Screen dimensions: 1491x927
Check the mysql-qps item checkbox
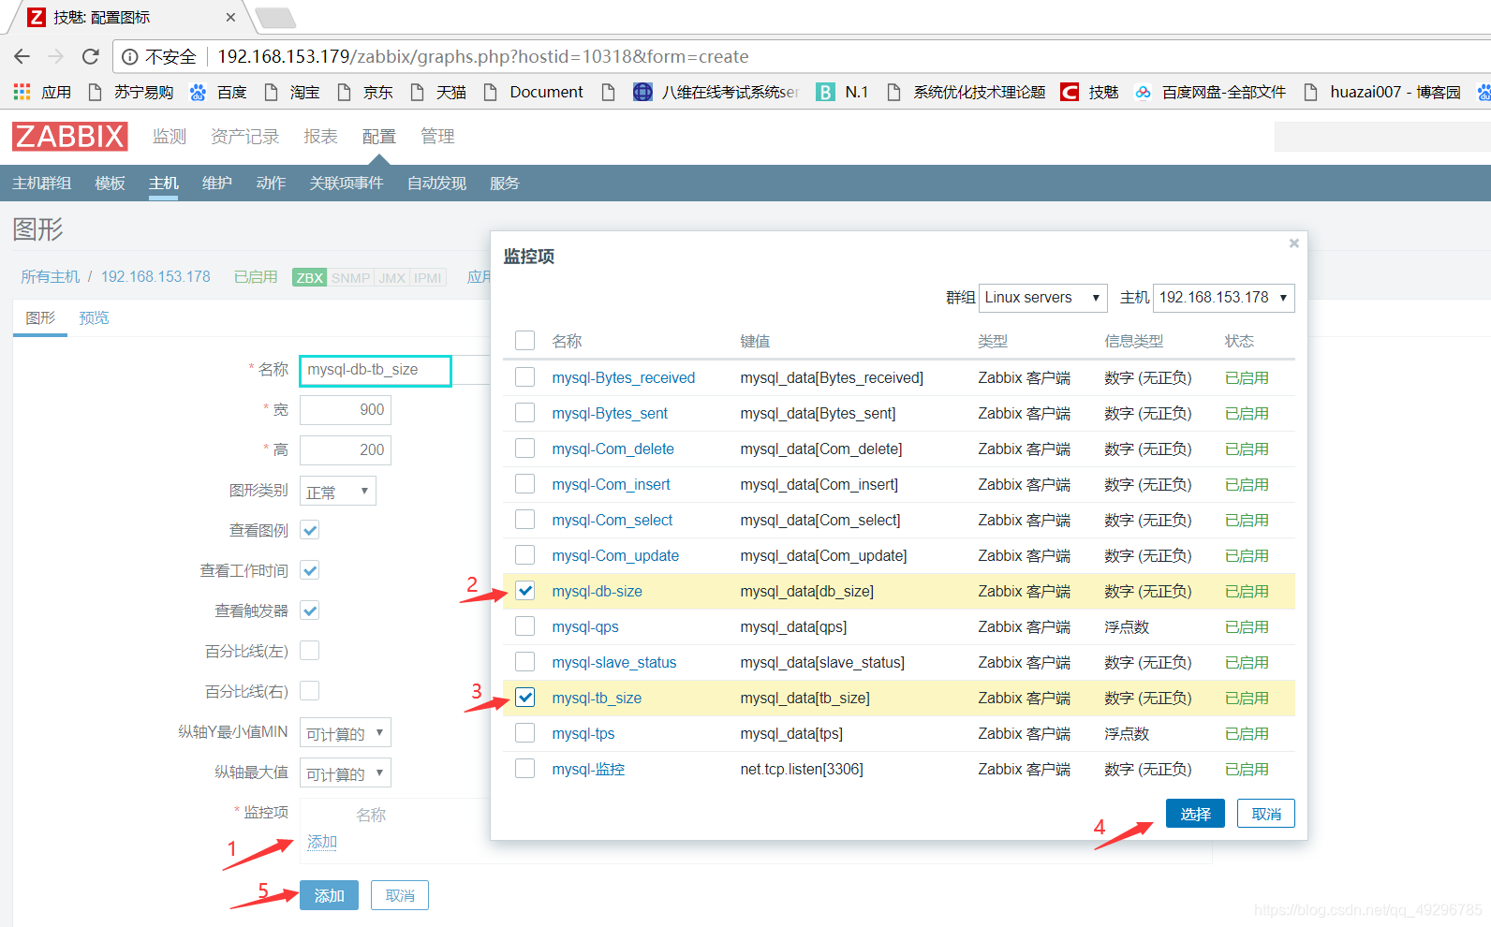click(525, 625)
